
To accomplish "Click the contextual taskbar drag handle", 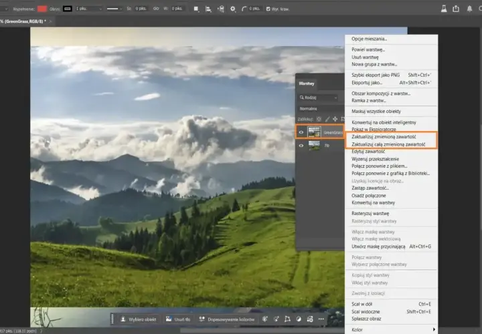I will click(x=112, y=319).
